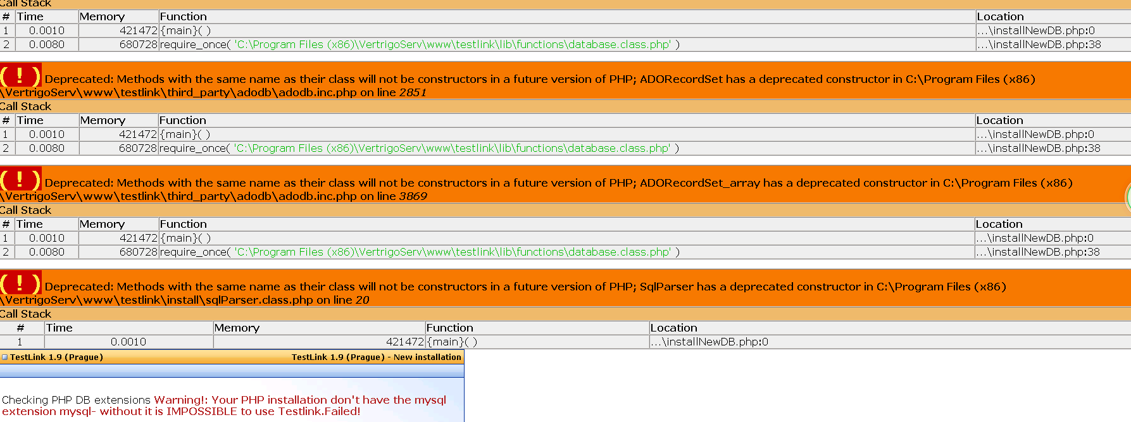Click the 0.0010 time value in SqlParser call stack
1131x422 pixels.
point(128,342)
